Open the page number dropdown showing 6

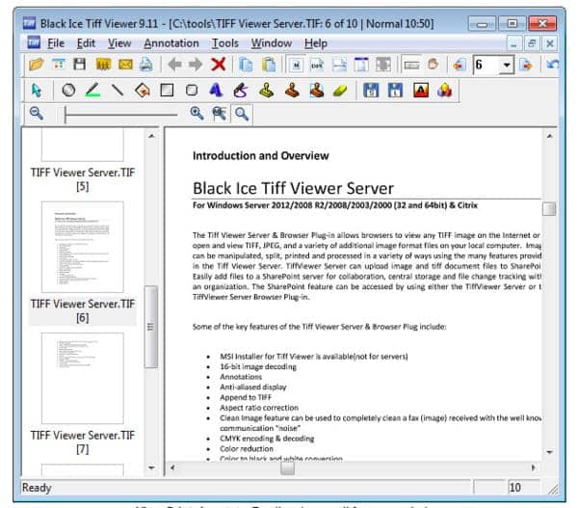pyautogui.click(x=507, y=66)
